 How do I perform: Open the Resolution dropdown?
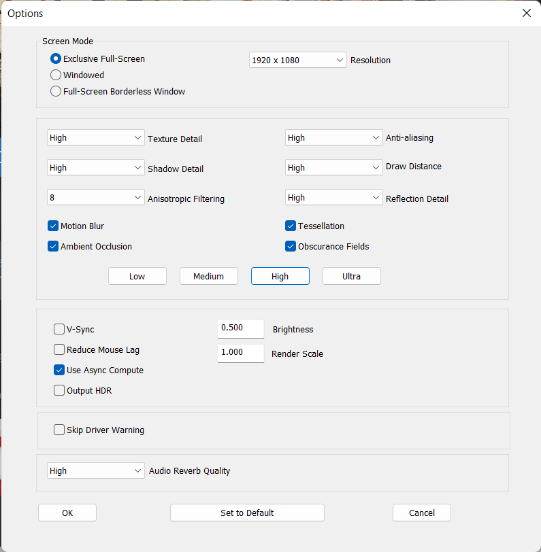pyautogui.click(x=297, y=60)
